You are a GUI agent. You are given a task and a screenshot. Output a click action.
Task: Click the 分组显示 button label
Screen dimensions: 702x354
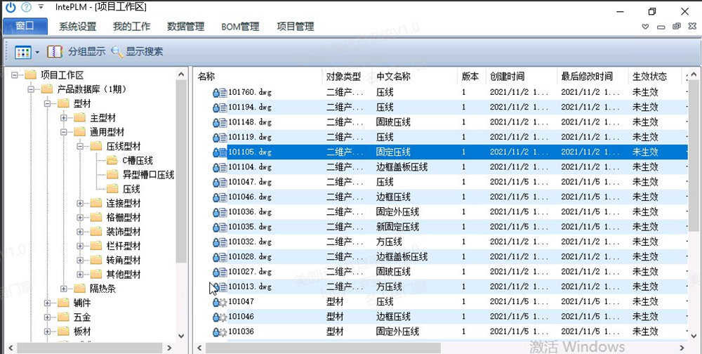(87, 51)
